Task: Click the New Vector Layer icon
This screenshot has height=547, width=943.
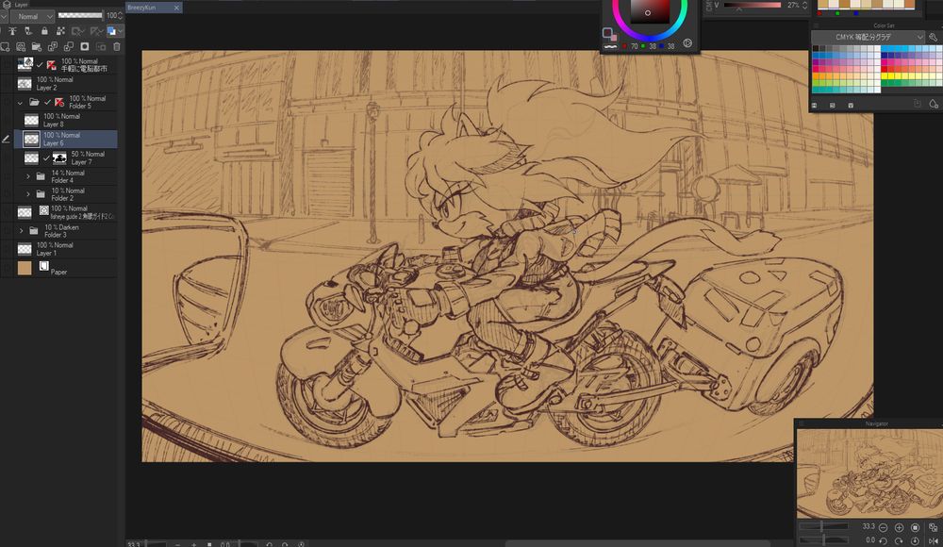Action: click(x=21, y=46)
